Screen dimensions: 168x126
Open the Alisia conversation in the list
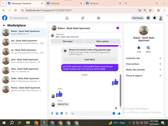24,70
